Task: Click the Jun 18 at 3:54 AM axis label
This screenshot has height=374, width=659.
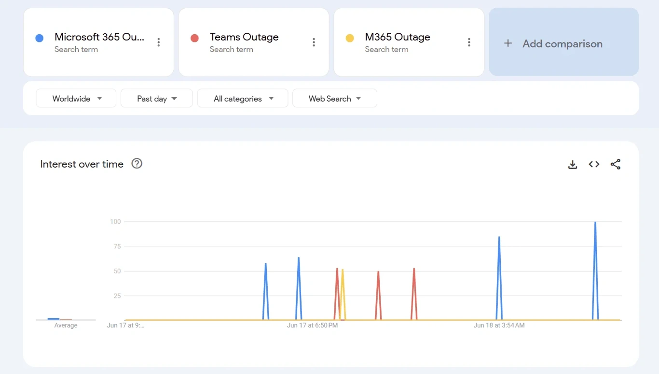Action: click(x=499, y=325)
